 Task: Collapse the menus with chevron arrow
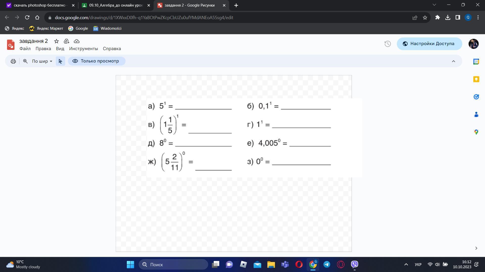coord(453,61)
